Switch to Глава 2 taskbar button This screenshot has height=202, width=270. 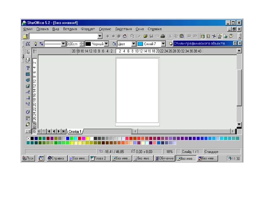100,158
